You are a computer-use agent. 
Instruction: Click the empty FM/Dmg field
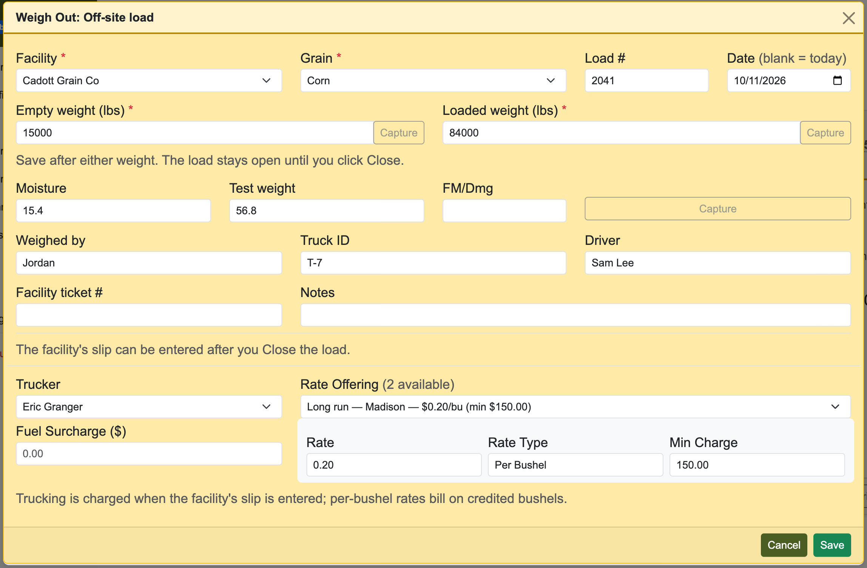(x=504, y=210)
